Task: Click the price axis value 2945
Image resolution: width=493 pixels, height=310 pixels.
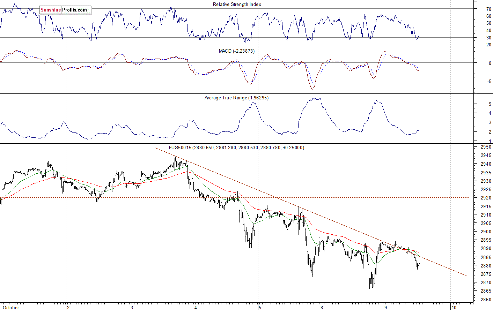Action: [486, 156]
